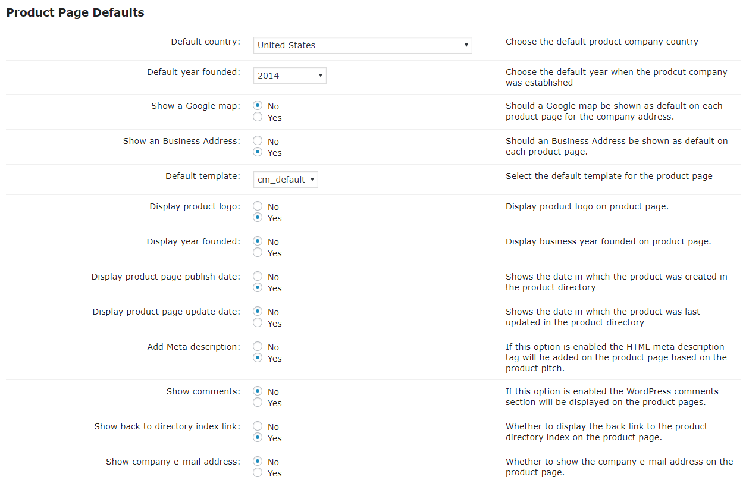Screen dimensions: 746x480
Task: Choose Yes for Display product page update date
Action: click(258, 323)
